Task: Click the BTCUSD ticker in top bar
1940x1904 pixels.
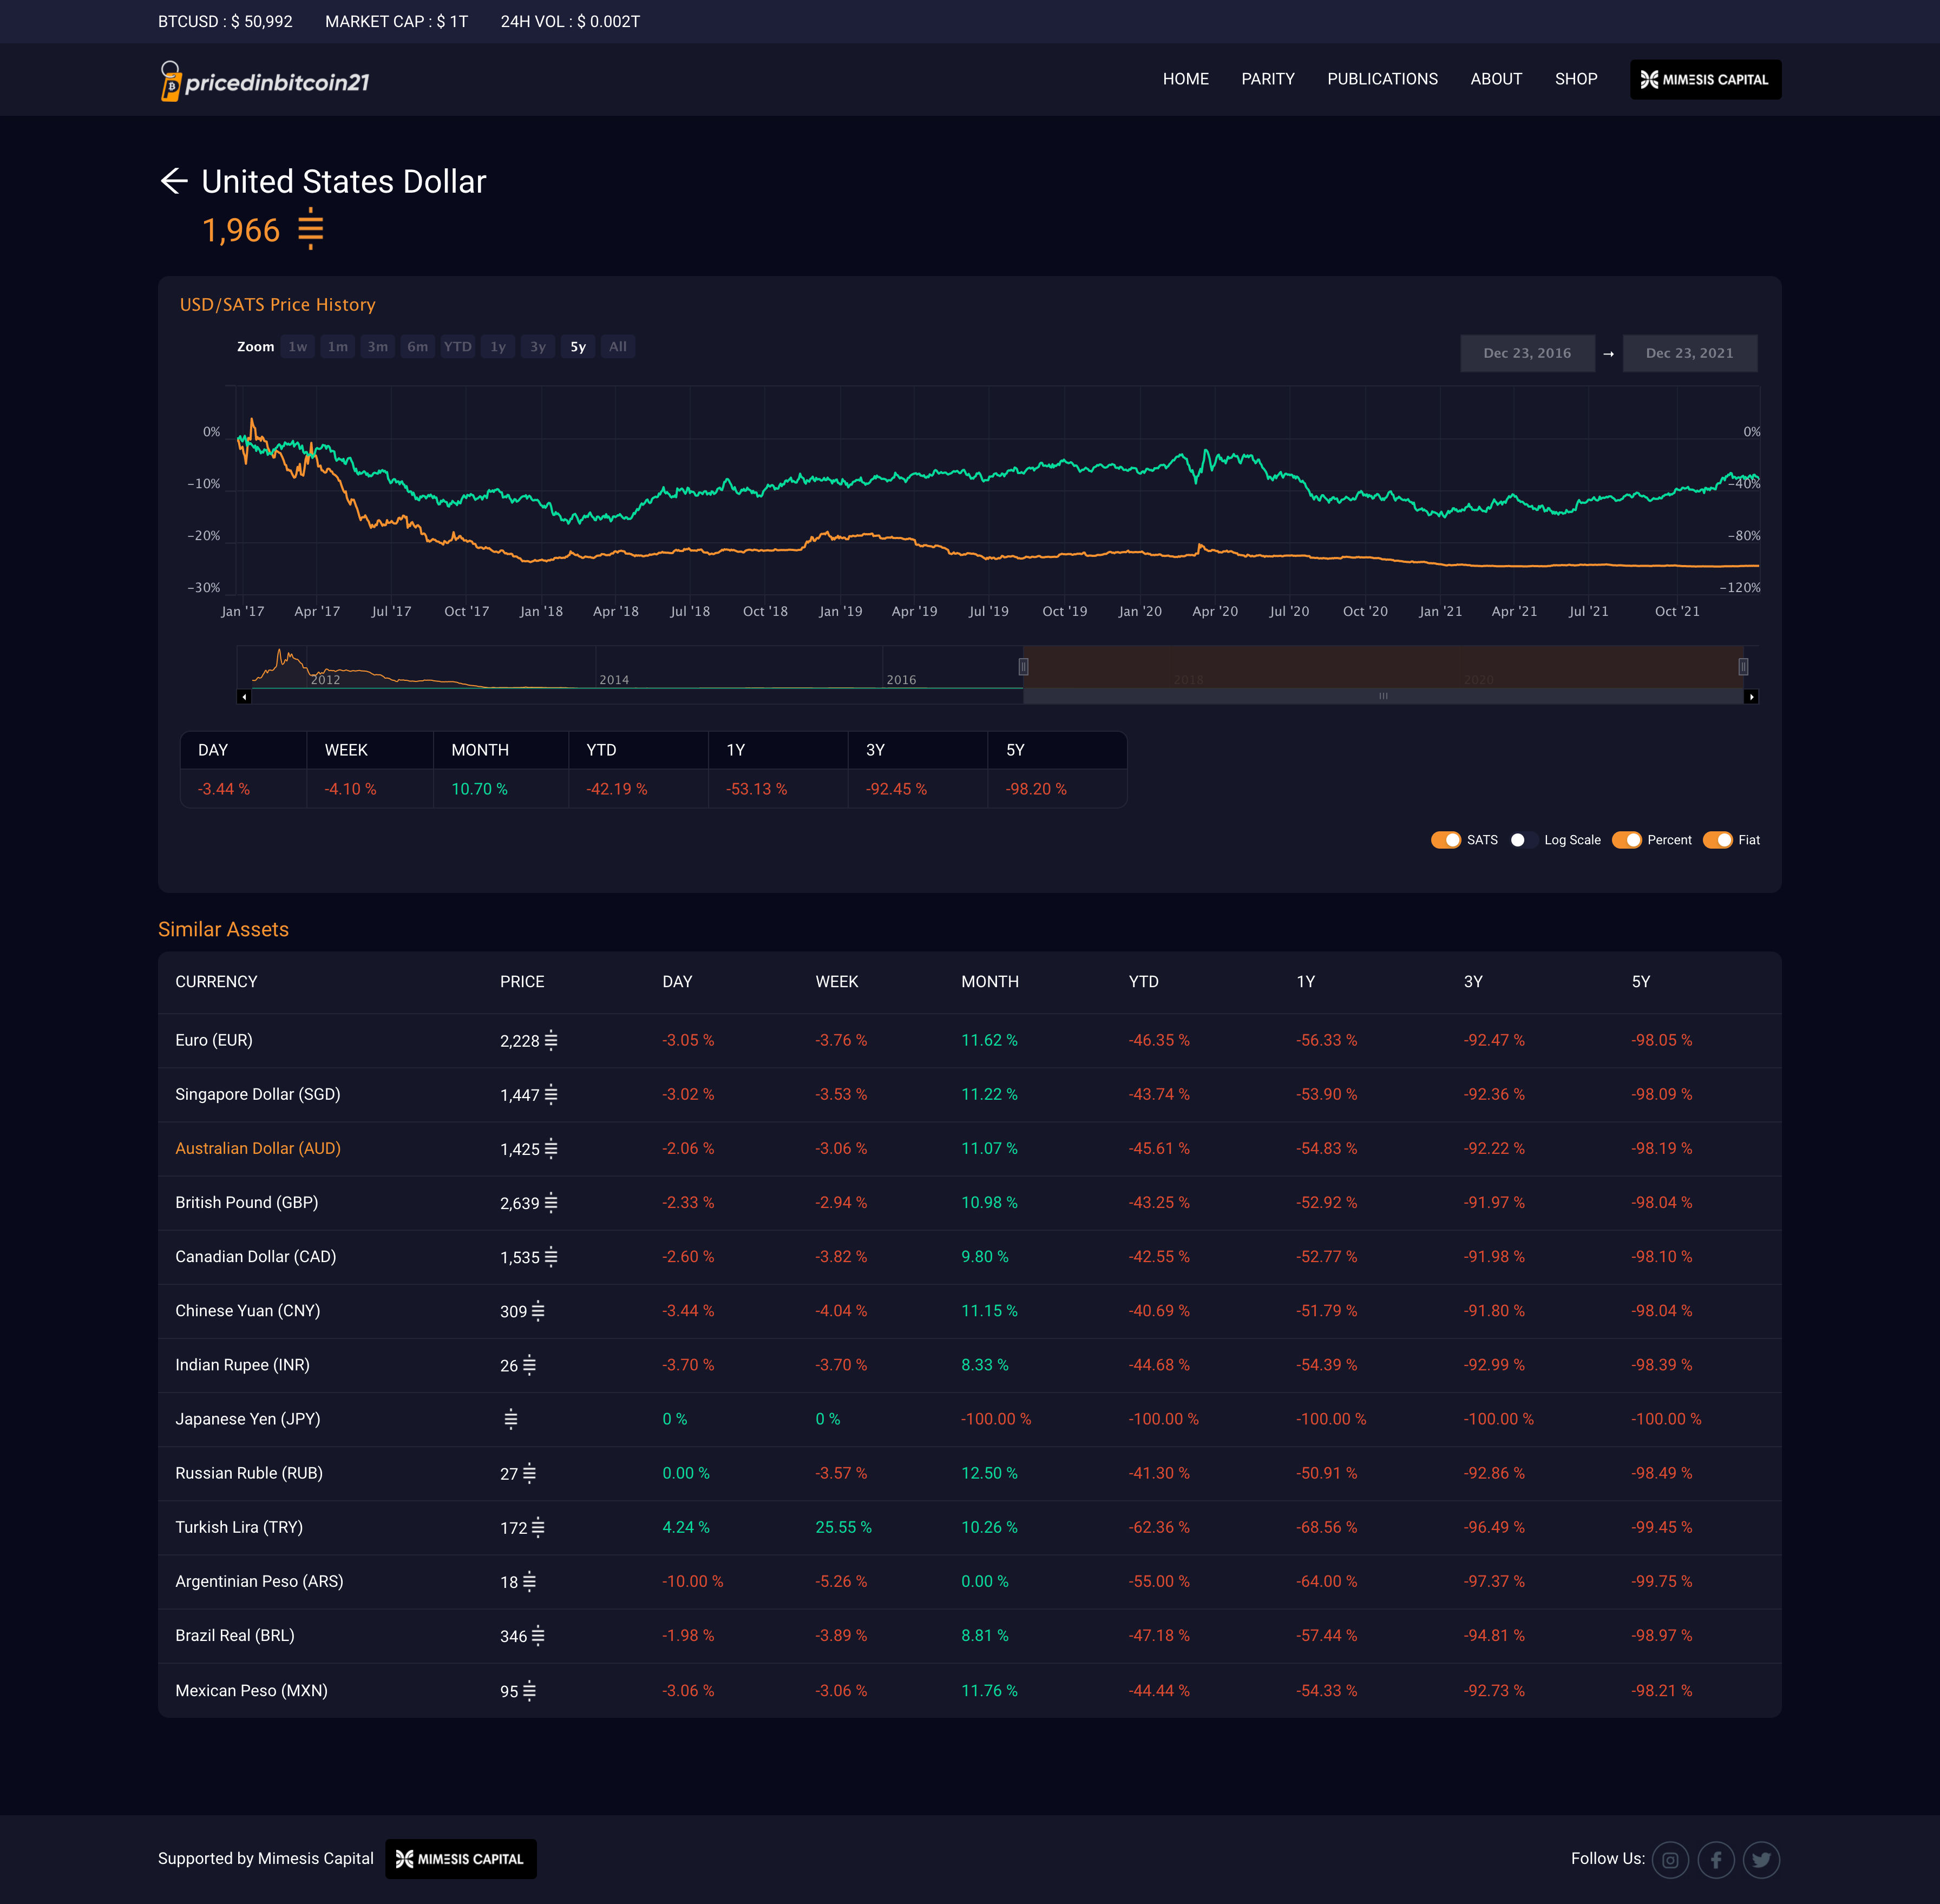Action: 225,21
